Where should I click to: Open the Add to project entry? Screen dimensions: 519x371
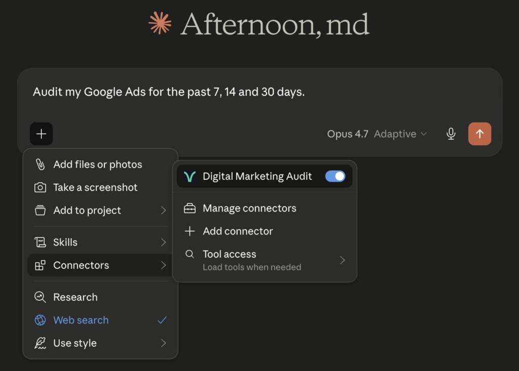pyautogui.click(x=100, y=210)
